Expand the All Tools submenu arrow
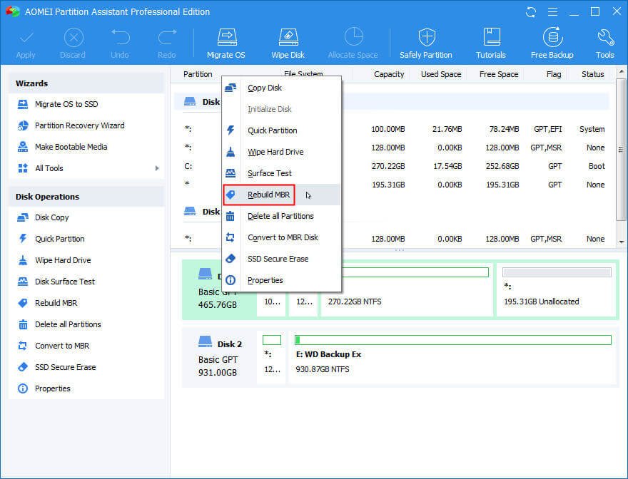 (156, 168)
